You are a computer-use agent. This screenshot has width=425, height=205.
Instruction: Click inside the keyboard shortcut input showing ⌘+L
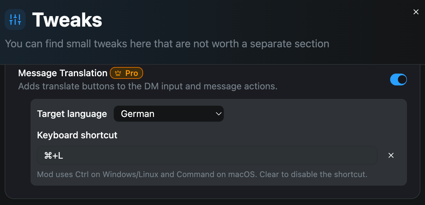[207, 155]
